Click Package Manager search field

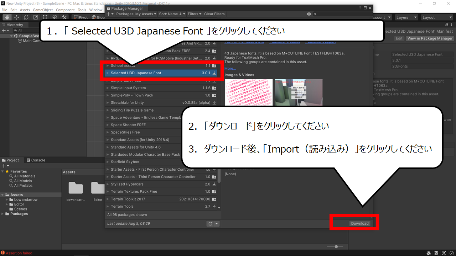coord(343,14)
